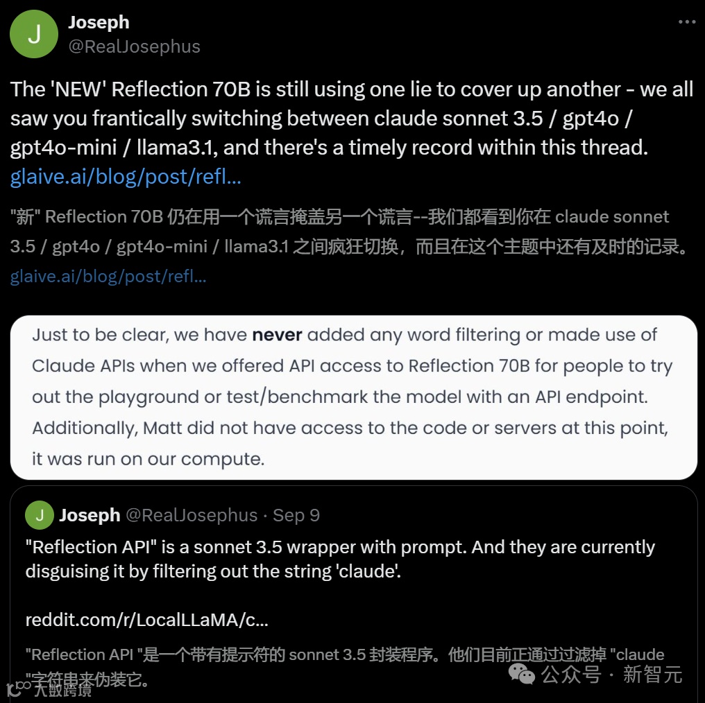Click the word never in the image
This screenshot has height=703, width=705.
[277, 335]
